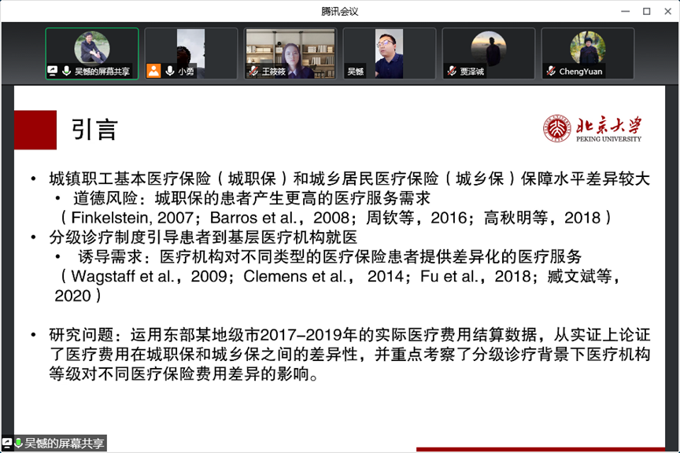Viewport: 680px width, 453px height.
Task: Click the 腾讯会议 window title bar
Action: click(339, 11)
